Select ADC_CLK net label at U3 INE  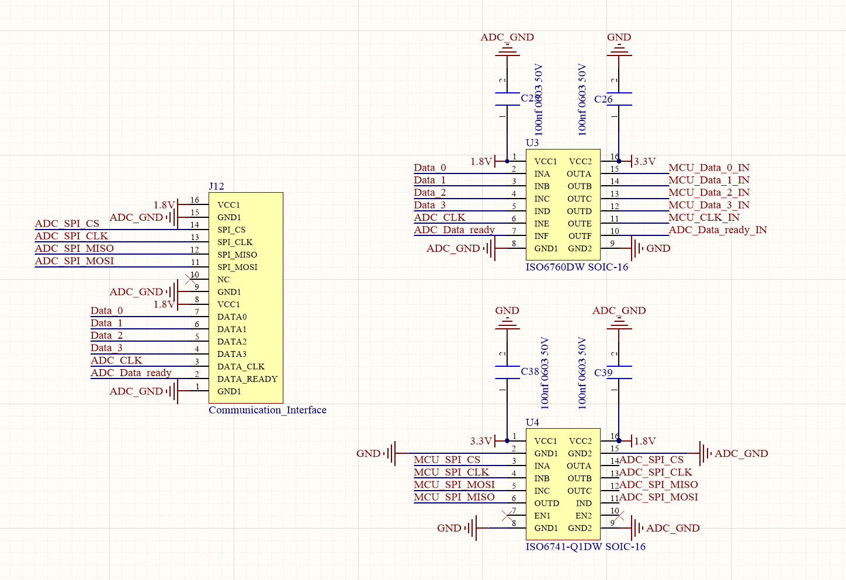click(439, 217)
